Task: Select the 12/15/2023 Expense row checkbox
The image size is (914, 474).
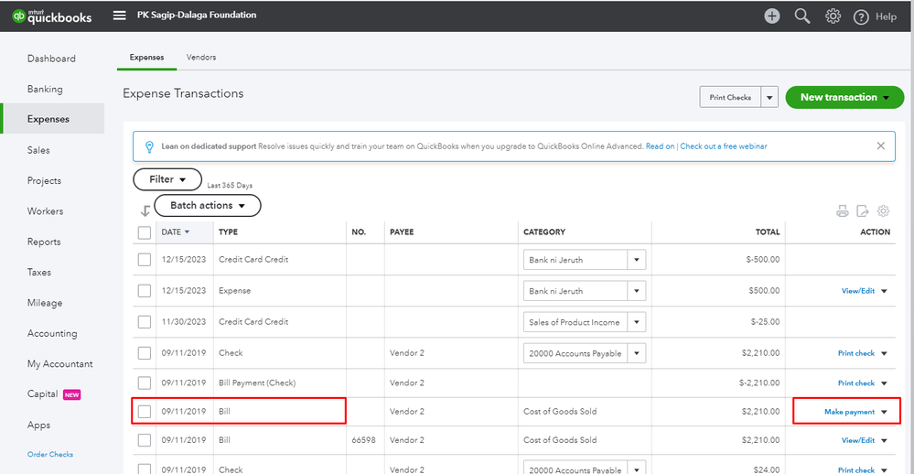Action: pyautogui.click(x=145, y=291)
